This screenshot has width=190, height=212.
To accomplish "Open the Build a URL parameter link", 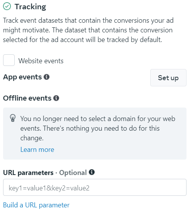I will pos(36,205).
